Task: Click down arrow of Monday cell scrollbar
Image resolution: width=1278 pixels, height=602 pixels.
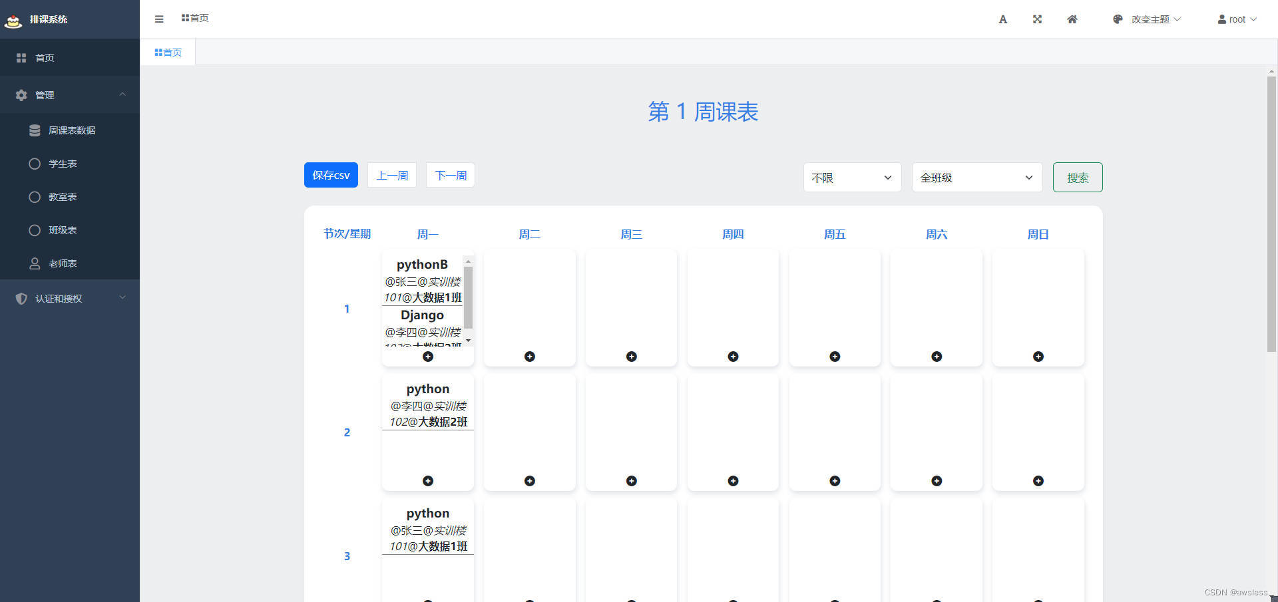Action: coord(469,341)
